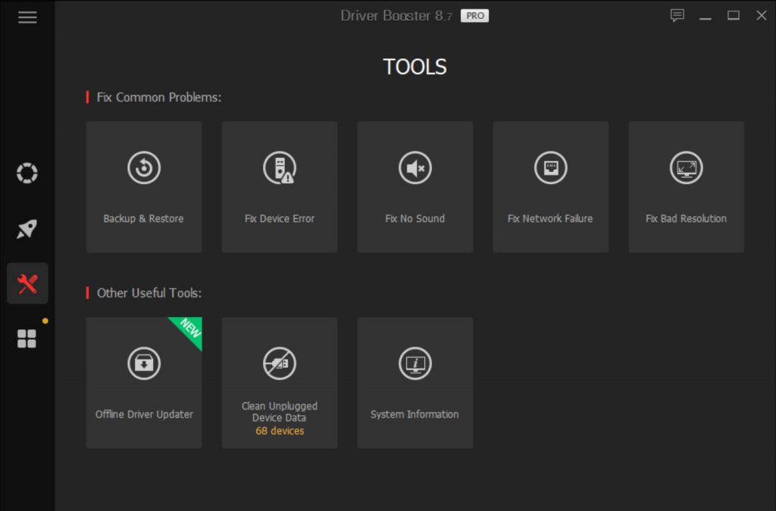Click the PRO badge in the title bar
Image resolution: width=776 pixels, height=511 pixels.
(x=475, y=16)
